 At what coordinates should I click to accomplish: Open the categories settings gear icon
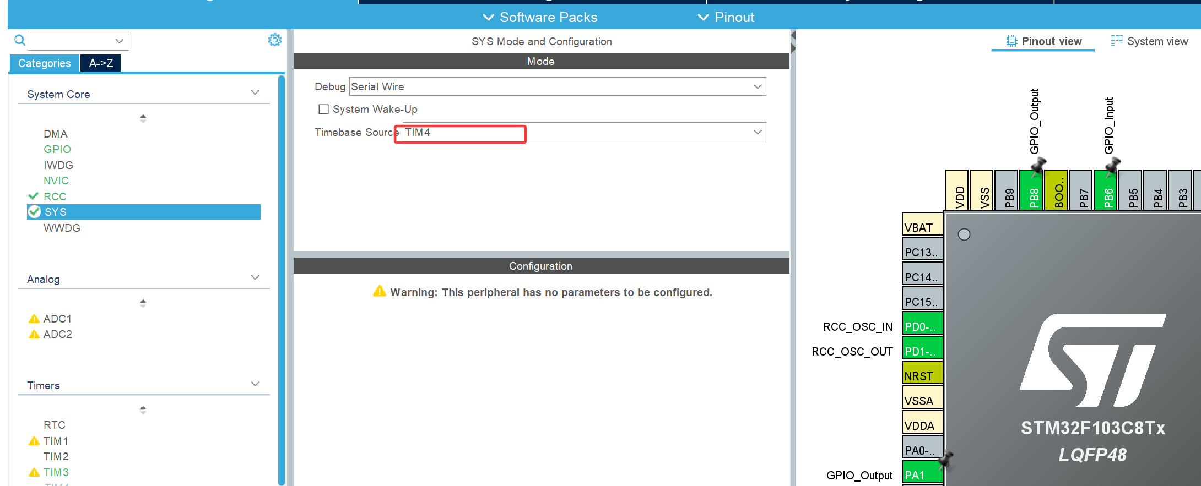click(274, 40)
